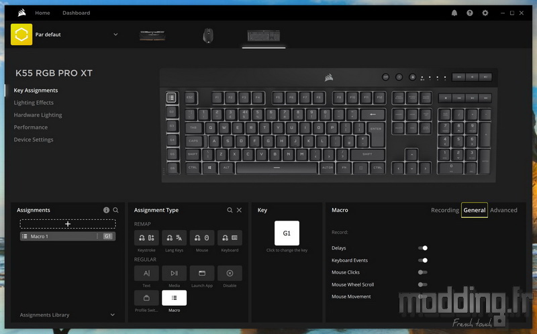
Task: Select the F1 key on keyboard image
Action: click(x=217, y=97)
